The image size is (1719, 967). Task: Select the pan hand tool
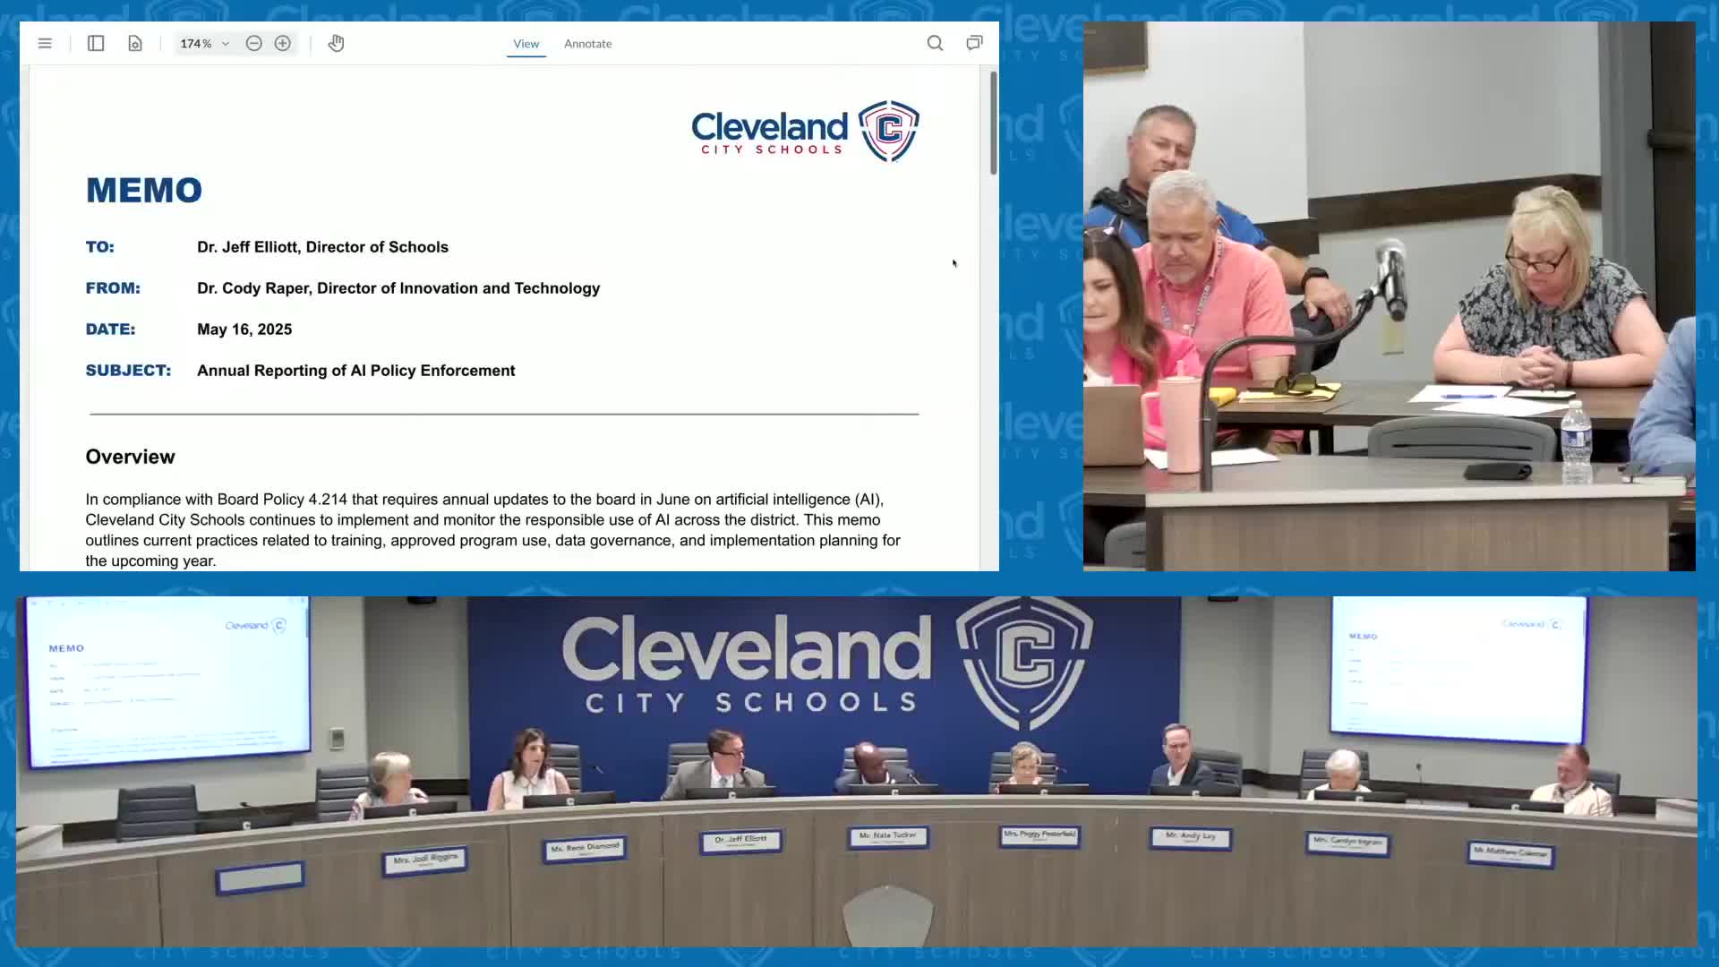click(336, 43)
